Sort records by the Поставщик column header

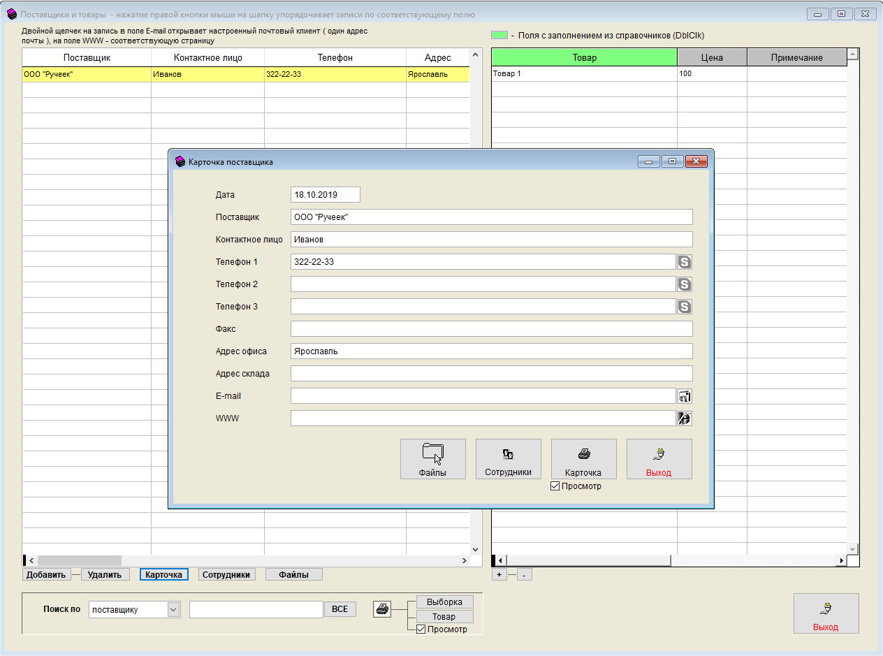click(x=87, y=58)
